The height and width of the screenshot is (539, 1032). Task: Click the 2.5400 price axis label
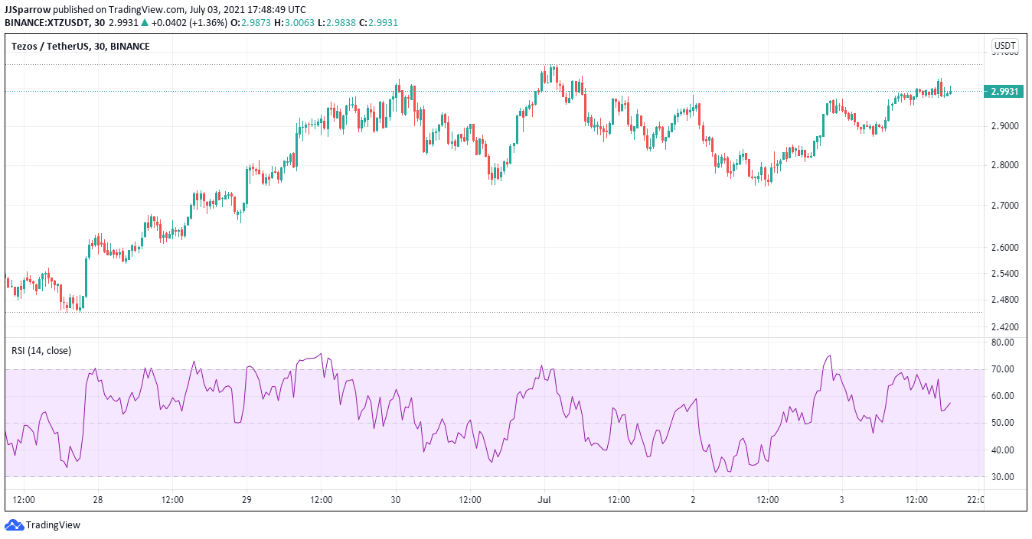point(1004,274)
